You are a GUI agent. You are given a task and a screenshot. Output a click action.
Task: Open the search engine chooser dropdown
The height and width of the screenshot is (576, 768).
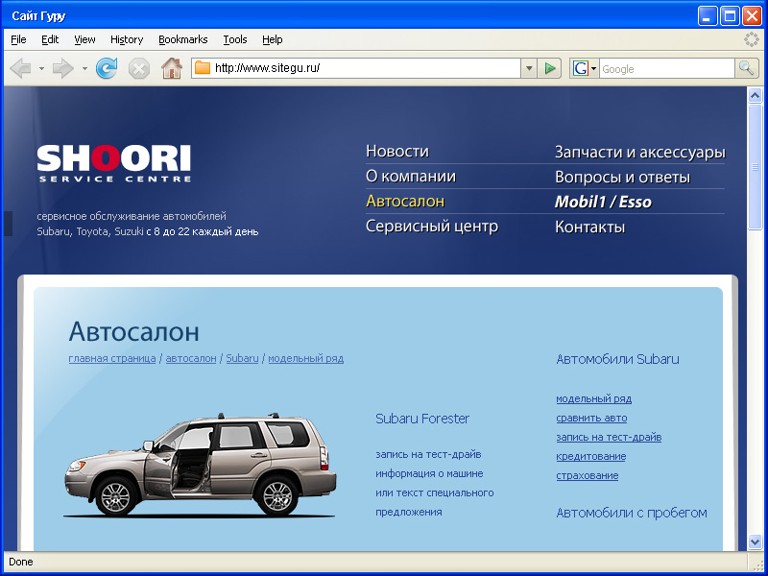click(x=593, y=68)
